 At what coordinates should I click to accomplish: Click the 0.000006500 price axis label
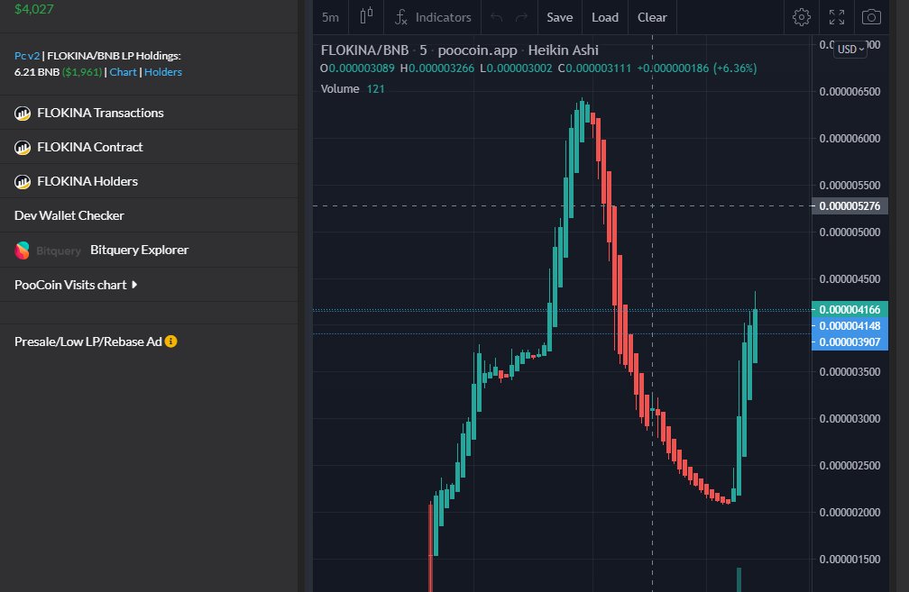coord(849,92)
